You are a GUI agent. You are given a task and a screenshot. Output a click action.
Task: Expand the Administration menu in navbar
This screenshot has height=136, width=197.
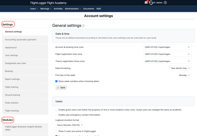[73, 9]
